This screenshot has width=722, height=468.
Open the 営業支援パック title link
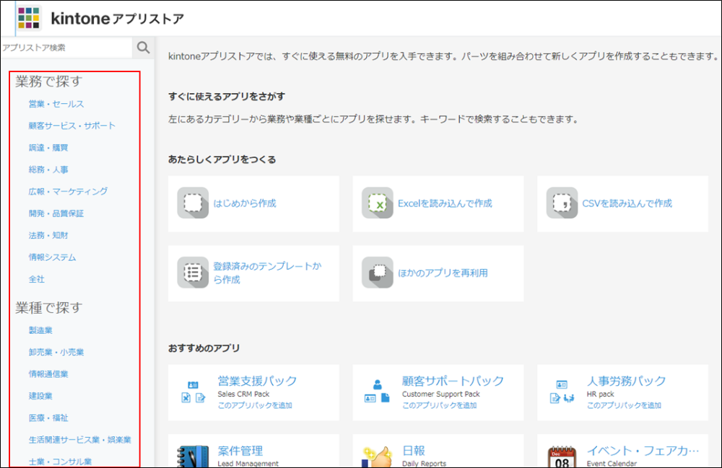[258, 381]
